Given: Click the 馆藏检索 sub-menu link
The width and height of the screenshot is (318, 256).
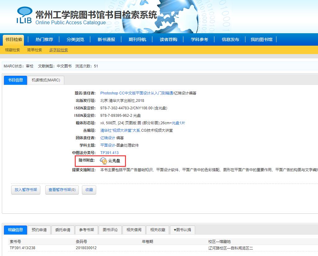Looking at the screenshot, I should click(12, 50).
